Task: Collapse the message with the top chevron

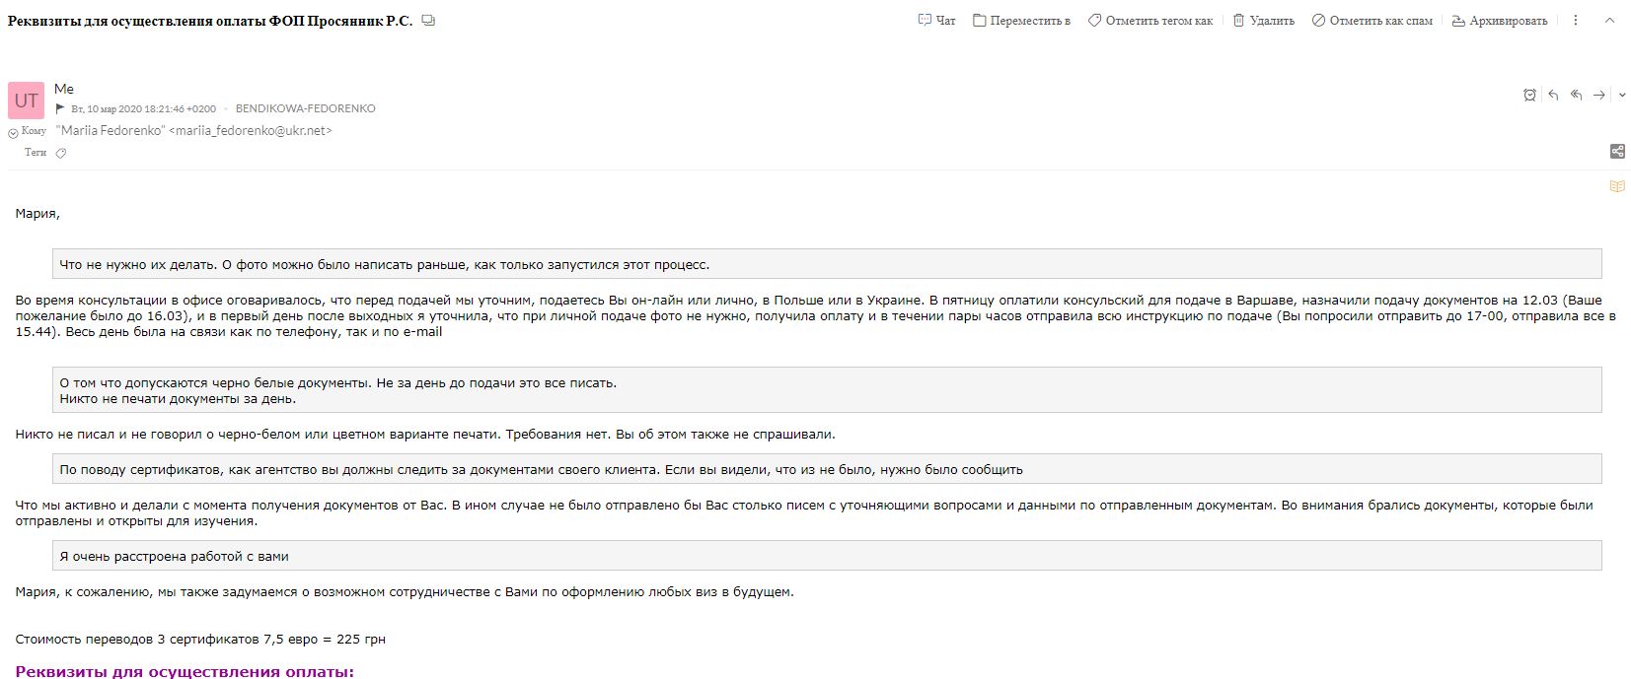Action: pos(1609,21)
